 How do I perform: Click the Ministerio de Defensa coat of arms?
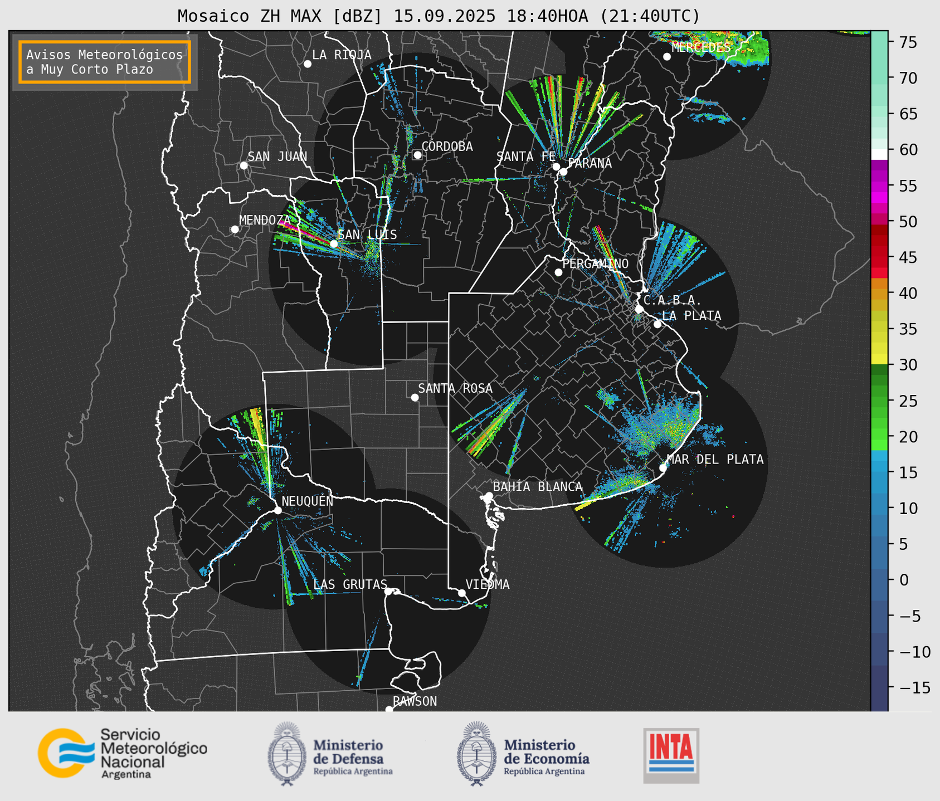288,754
